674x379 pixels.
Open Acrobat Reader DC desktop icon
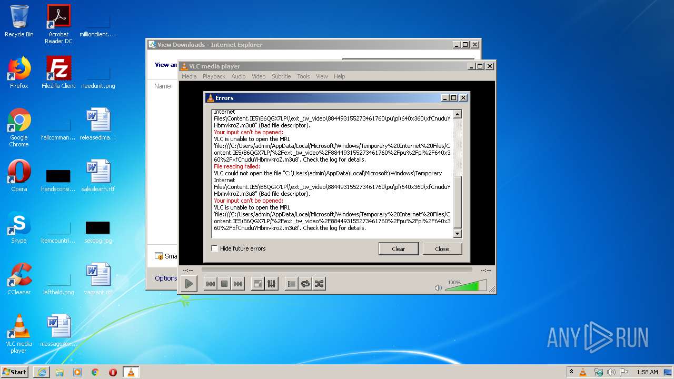click(58, 24)
